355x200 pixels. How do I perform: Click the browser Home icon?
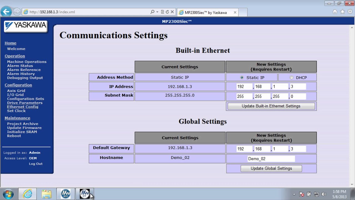pyautogui.click(x=335, y=12)
